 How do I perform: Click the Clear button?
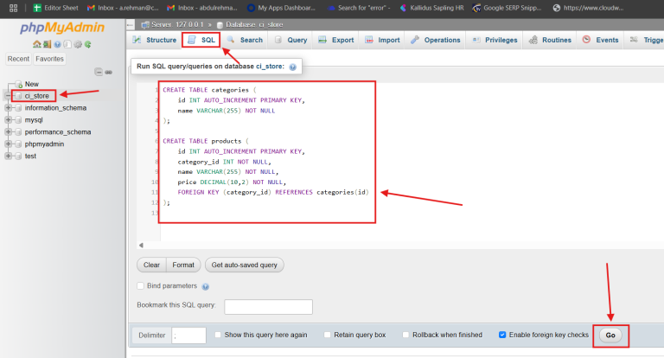[x=151, y=265]
